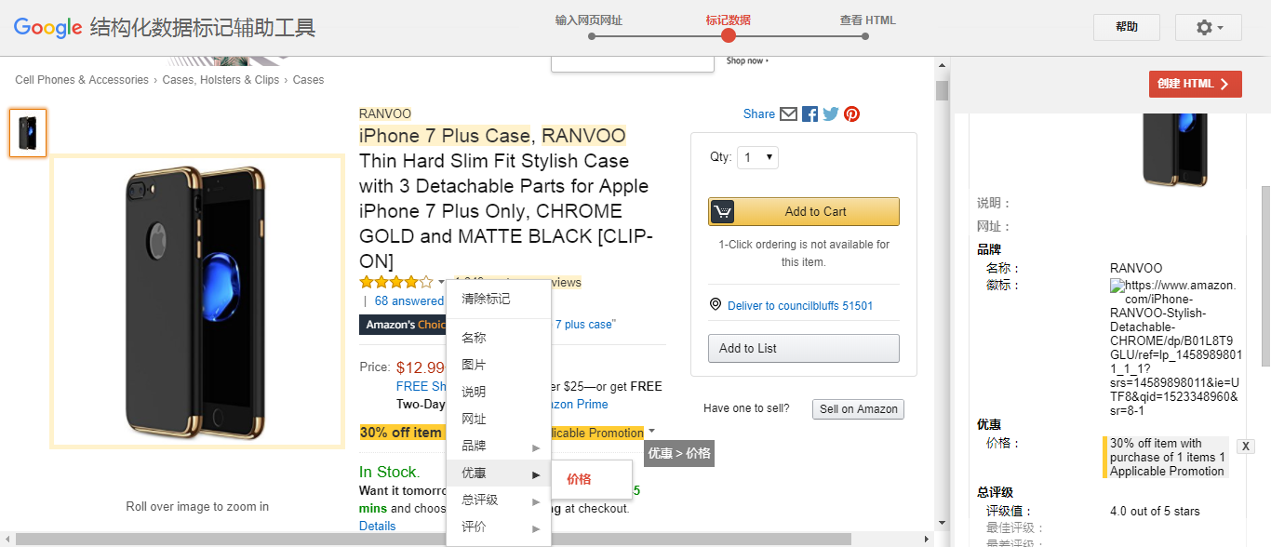Select 价格 in the submenu
This screenshot has height=547, width=1271.
579,479
